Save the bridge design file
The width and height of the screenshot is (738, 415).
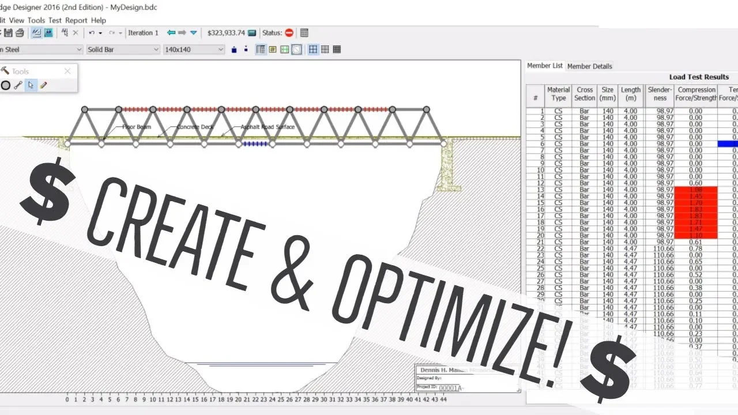coord(8,33)
